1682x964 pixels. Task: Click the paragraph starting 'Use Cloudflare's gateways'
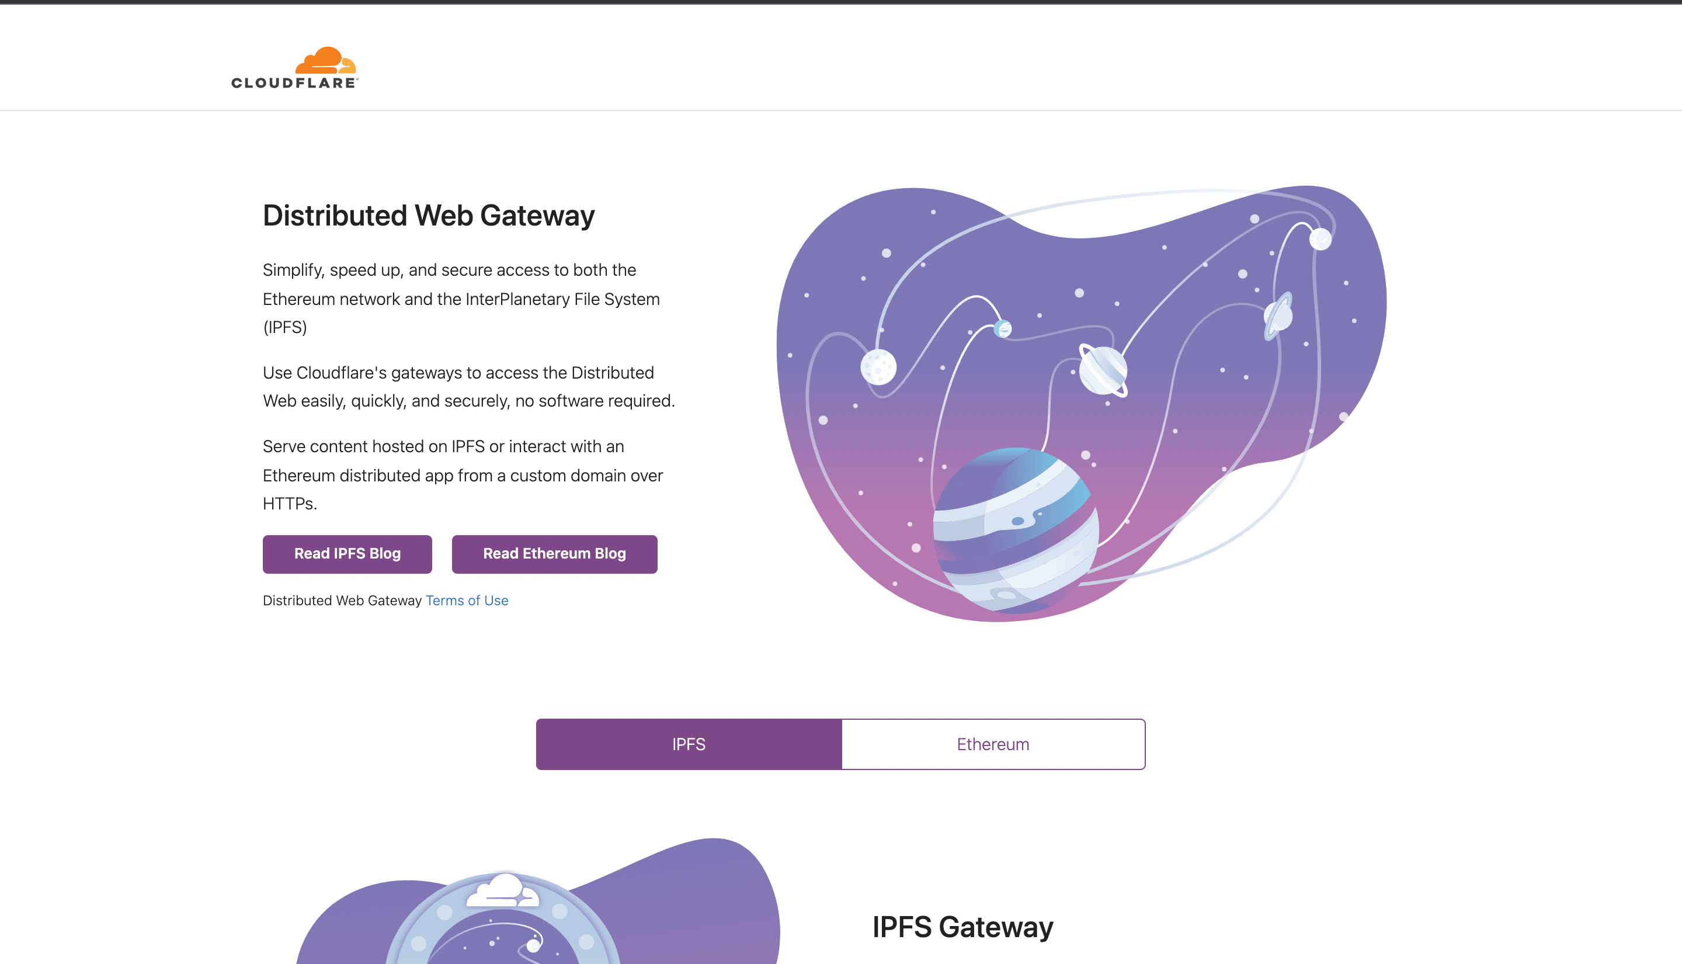coord(468,387)
